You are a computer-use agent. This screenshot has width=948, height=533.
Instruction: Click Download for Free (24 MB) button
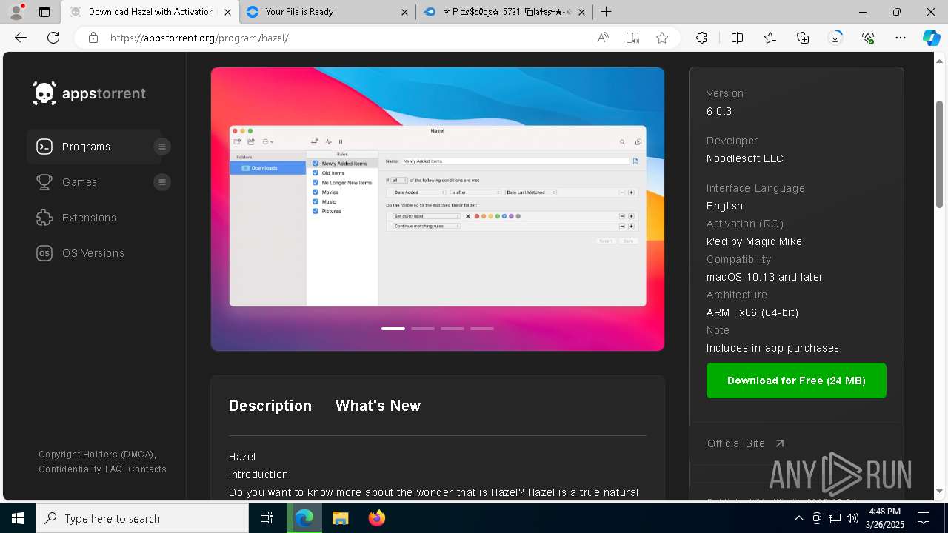(796, 381)
